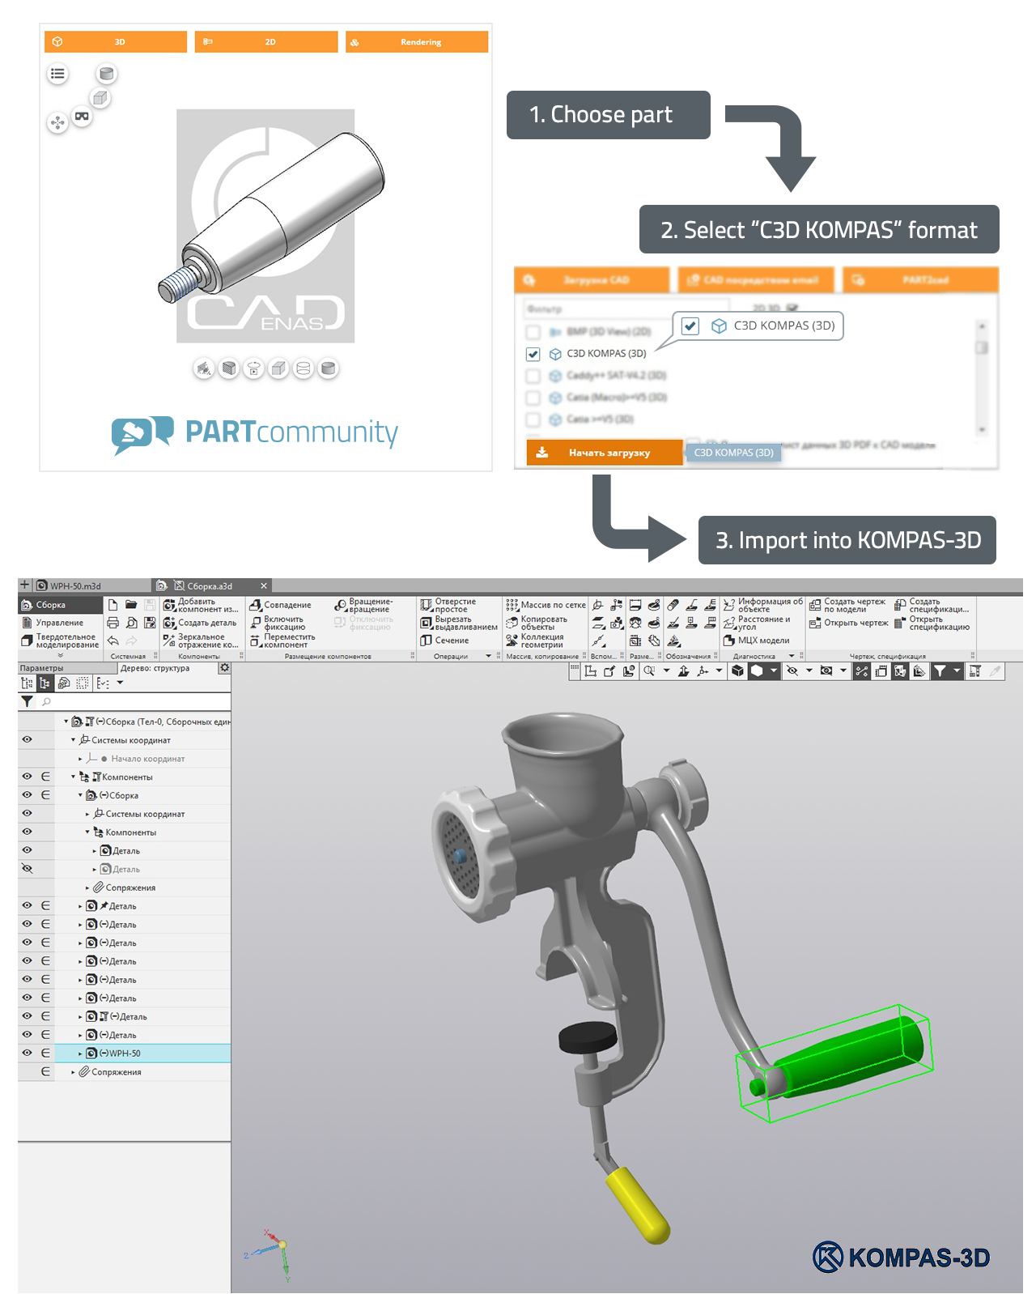Collapse the top-level Компоненты tree node

click(x=73, y=777)
